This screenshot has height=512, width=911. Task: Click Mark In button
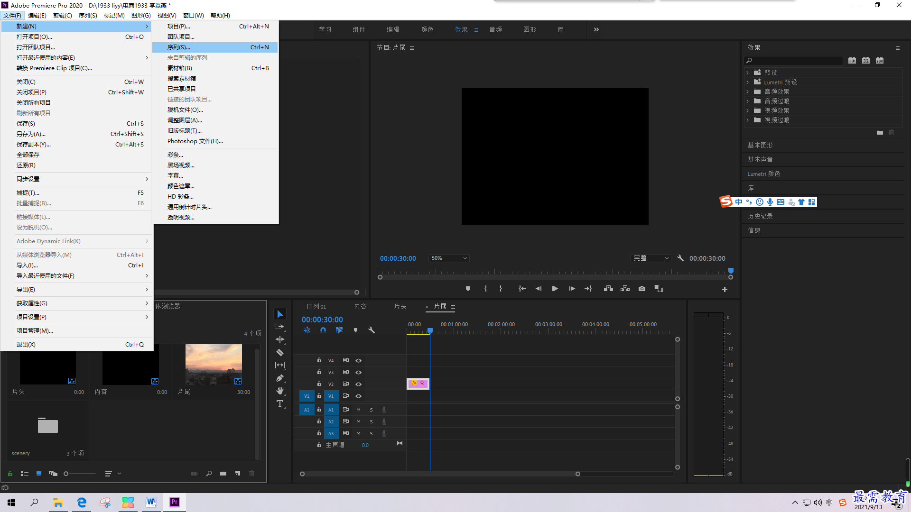[x=485, y=289]
